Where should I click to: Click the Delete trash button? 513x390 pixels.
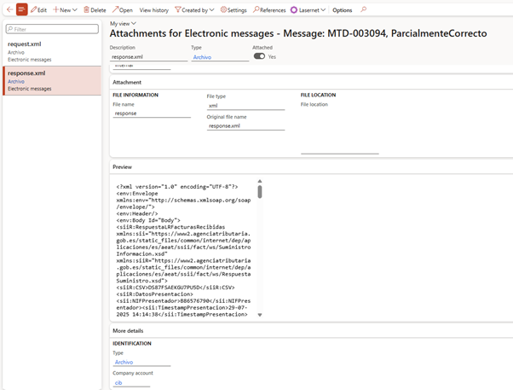point(95,10)
